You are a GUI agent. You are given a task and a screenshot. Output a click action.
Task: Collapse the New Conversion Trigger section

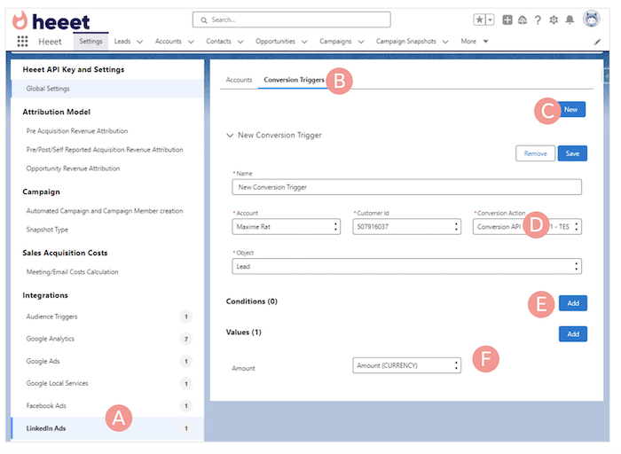(x=230, y=136)
